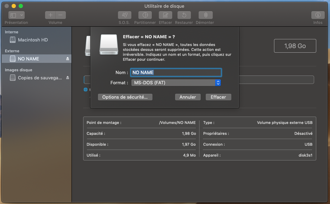Click the Disponible row label
330x204 pixels.
coord(98,144)
